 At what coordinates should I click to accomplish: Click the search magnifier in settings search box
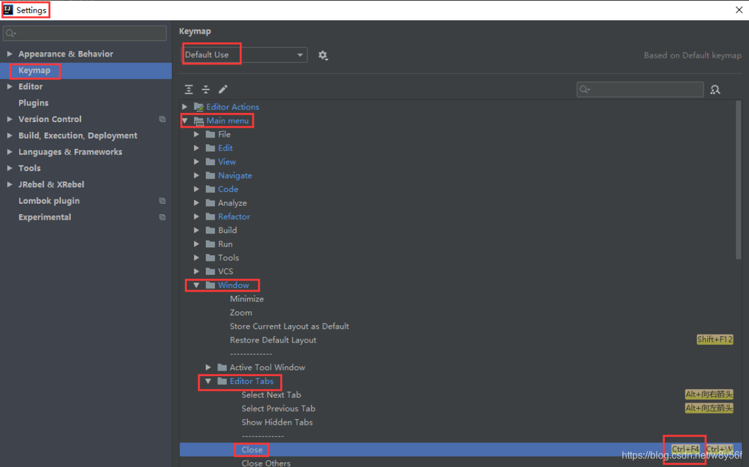point(11,33)
